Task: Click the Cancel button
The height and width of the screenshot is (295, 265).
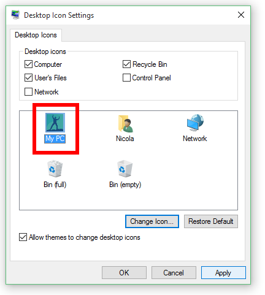Action: click(x=174, y=272)
